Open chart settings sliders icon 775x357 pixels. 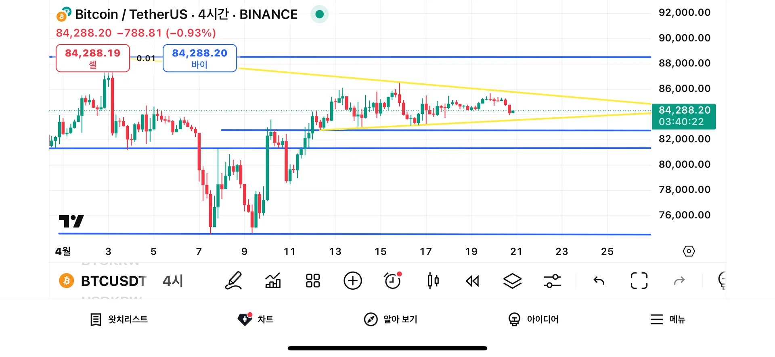(552, 281)
